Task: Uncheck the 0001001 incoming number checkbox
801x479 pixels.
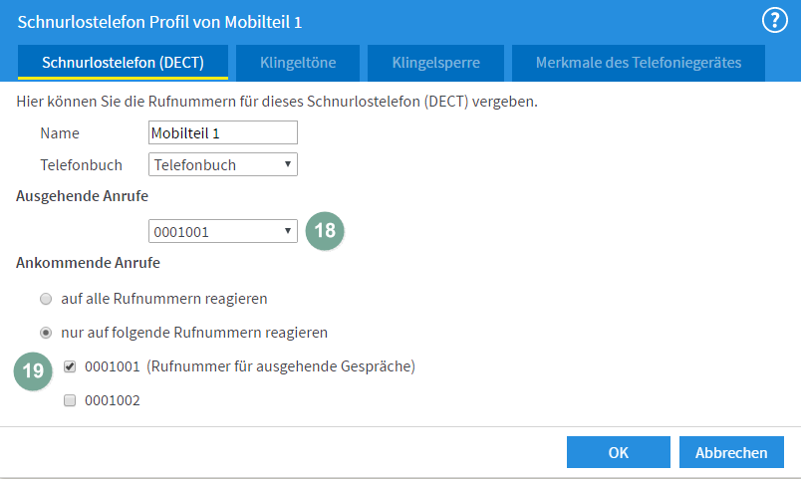Action: coord(70,366)
